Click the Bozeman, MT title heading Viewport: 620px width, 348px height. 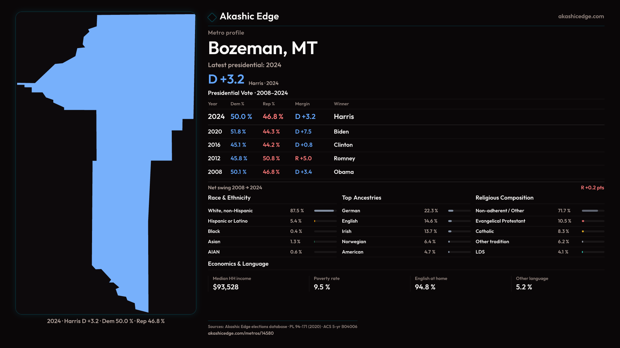click(263, 48)
